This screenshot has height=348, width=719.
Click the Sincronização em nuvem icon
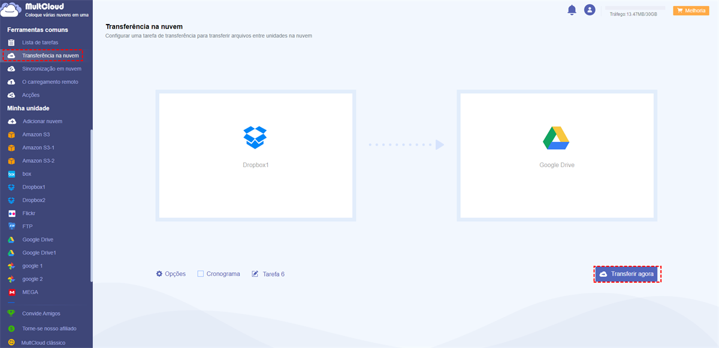(x=11, y=69)
